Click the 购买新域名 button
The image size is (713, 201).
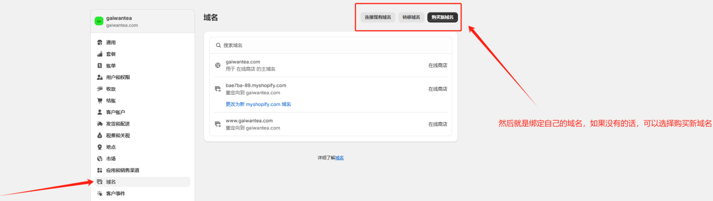[x=442, y=17]
